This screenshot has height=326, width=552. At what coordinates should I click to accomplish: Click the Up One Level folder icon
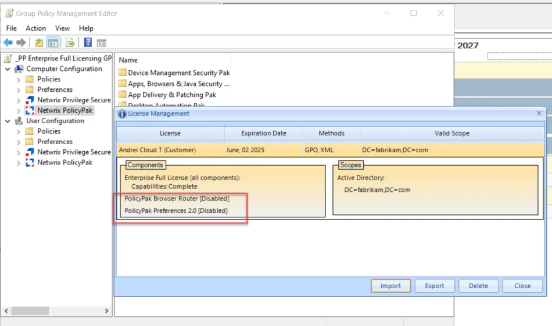tap(39, 42)
